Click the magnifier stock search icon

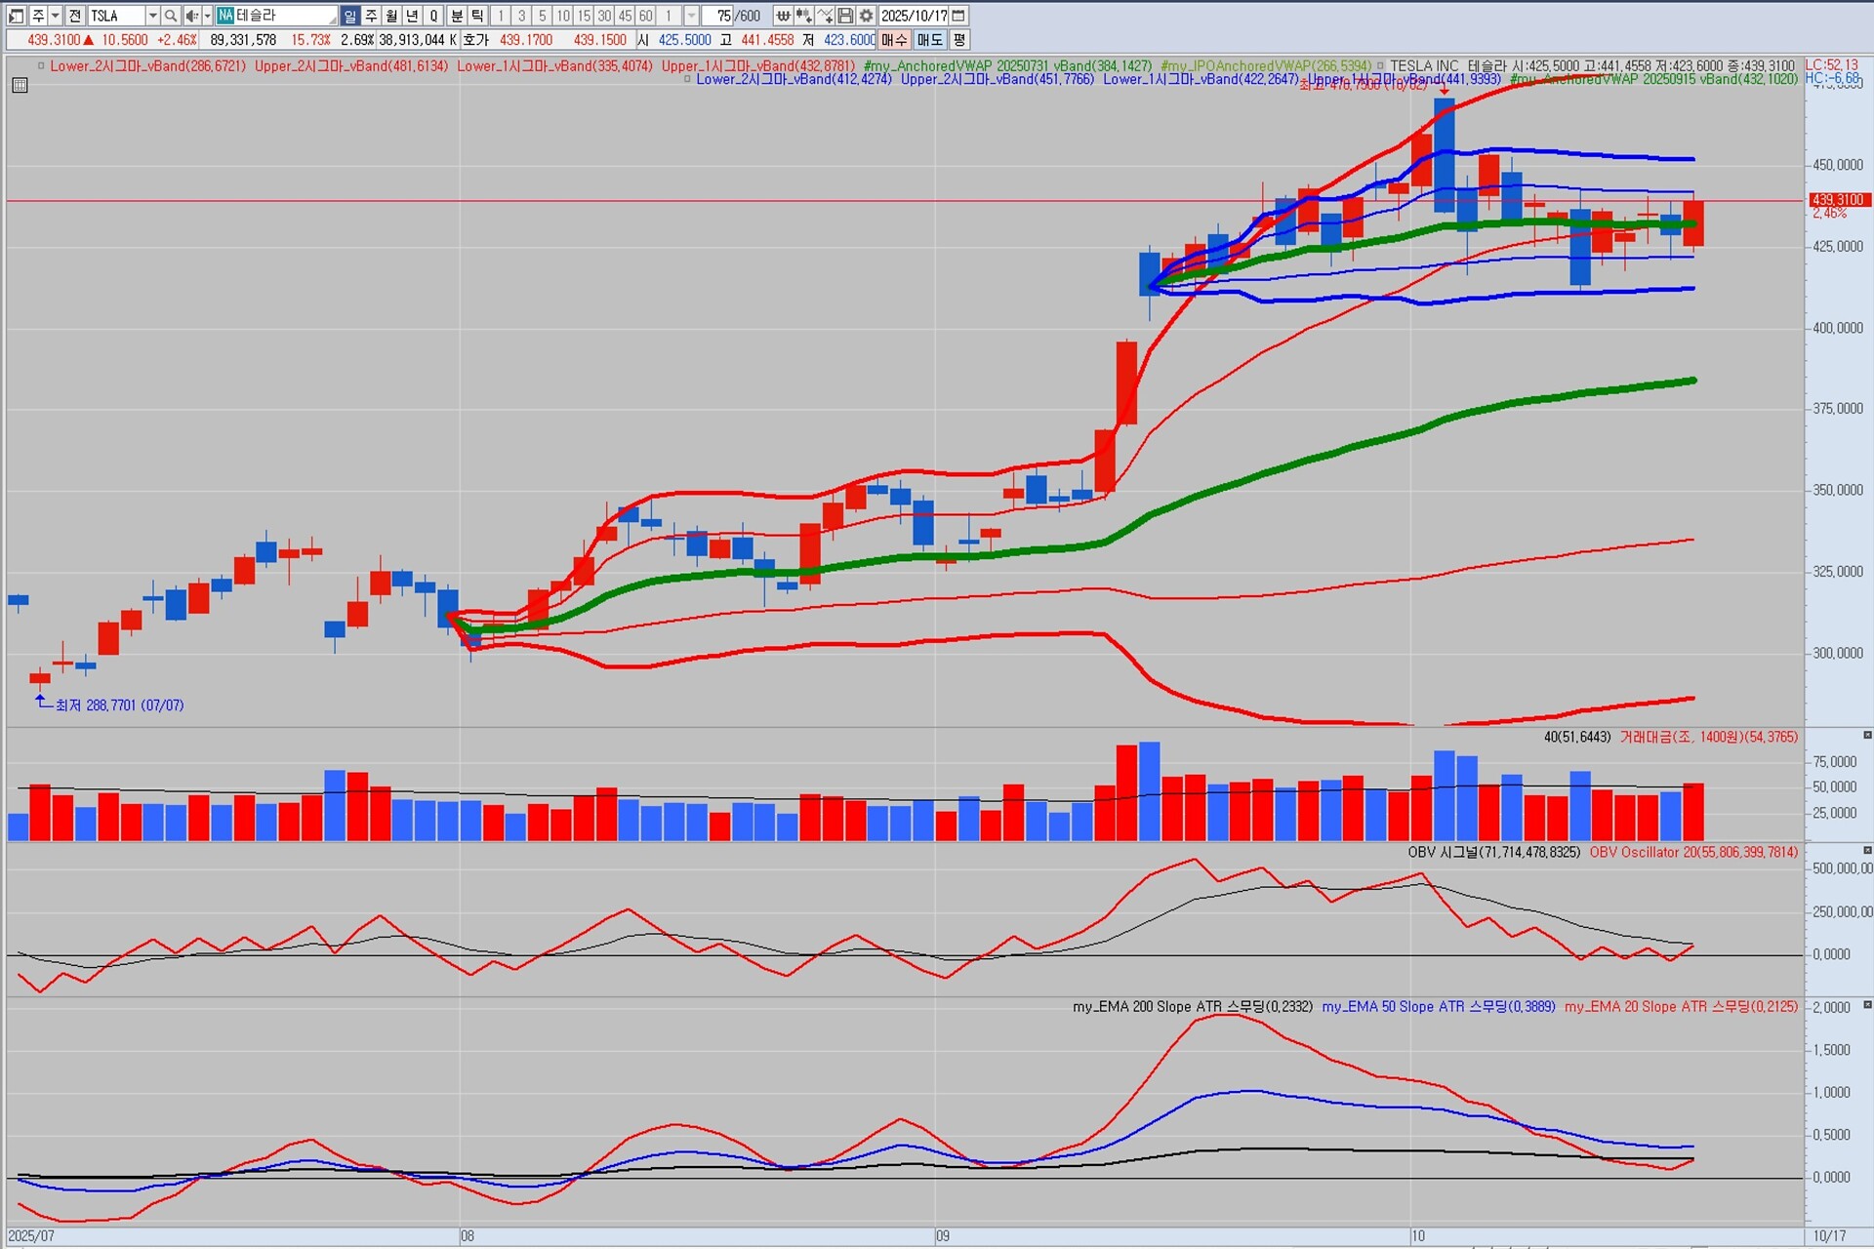click(x=171, y=16)
